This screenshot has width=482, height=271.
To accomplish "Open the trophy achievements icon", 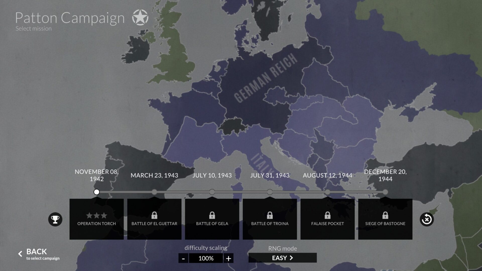I will pyautogui.click(x=55, y=219).
